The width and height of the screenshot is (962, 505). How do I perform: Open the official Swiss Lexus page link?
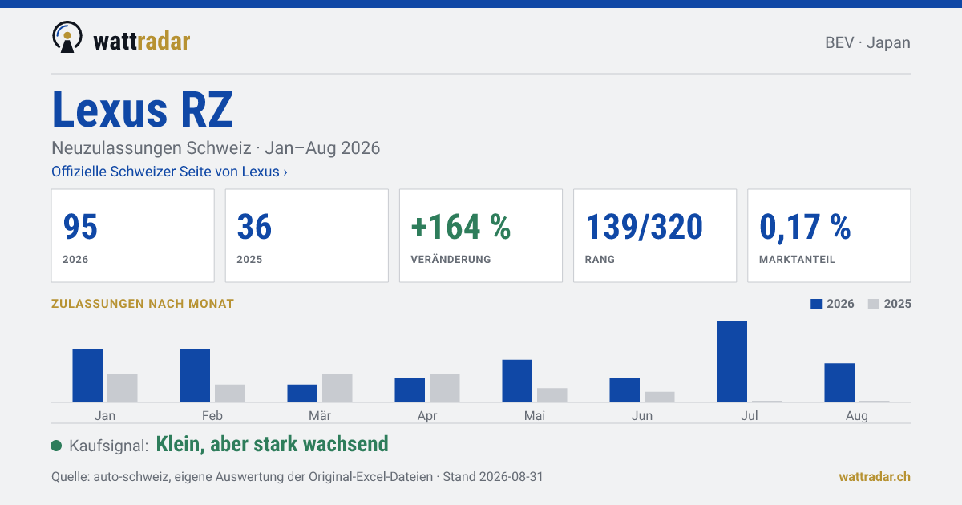coord(169,172)
